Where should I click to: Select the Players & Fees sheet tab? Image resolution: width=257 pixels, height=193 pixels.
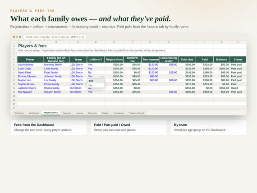[x=51, y=113]
